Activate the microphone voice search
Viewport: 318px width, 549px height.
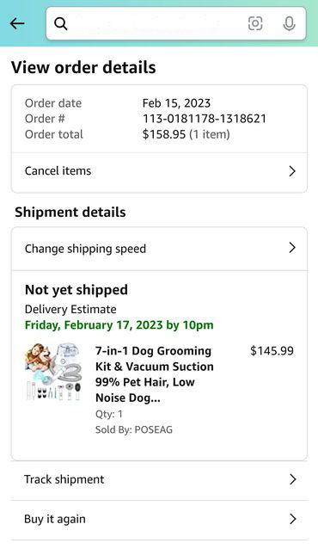pyautogui.click(x=289, y=24)
